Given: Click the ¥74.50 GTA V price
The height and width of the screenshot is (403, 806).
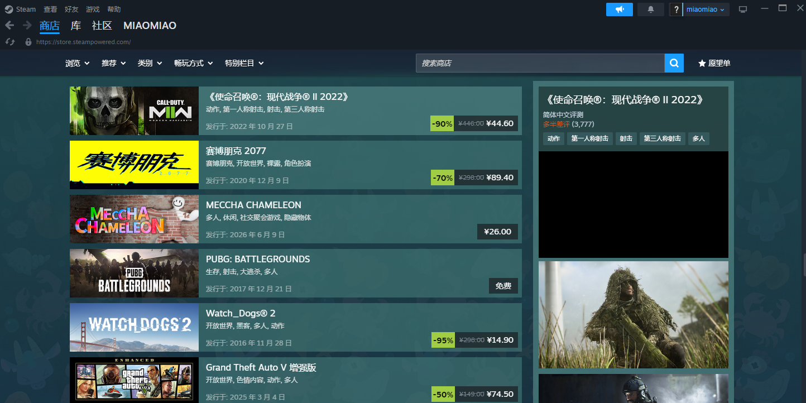Looking at the screenshot, I should 500,394.
